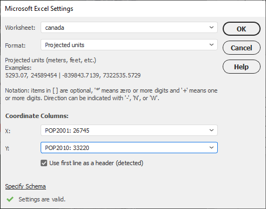Click the 'Worksheet:' field label
This screenshot has width=266, height=209.
coord(20,28)
